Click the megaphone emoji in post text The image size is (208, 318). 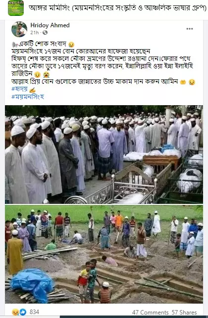coord(14,44)
